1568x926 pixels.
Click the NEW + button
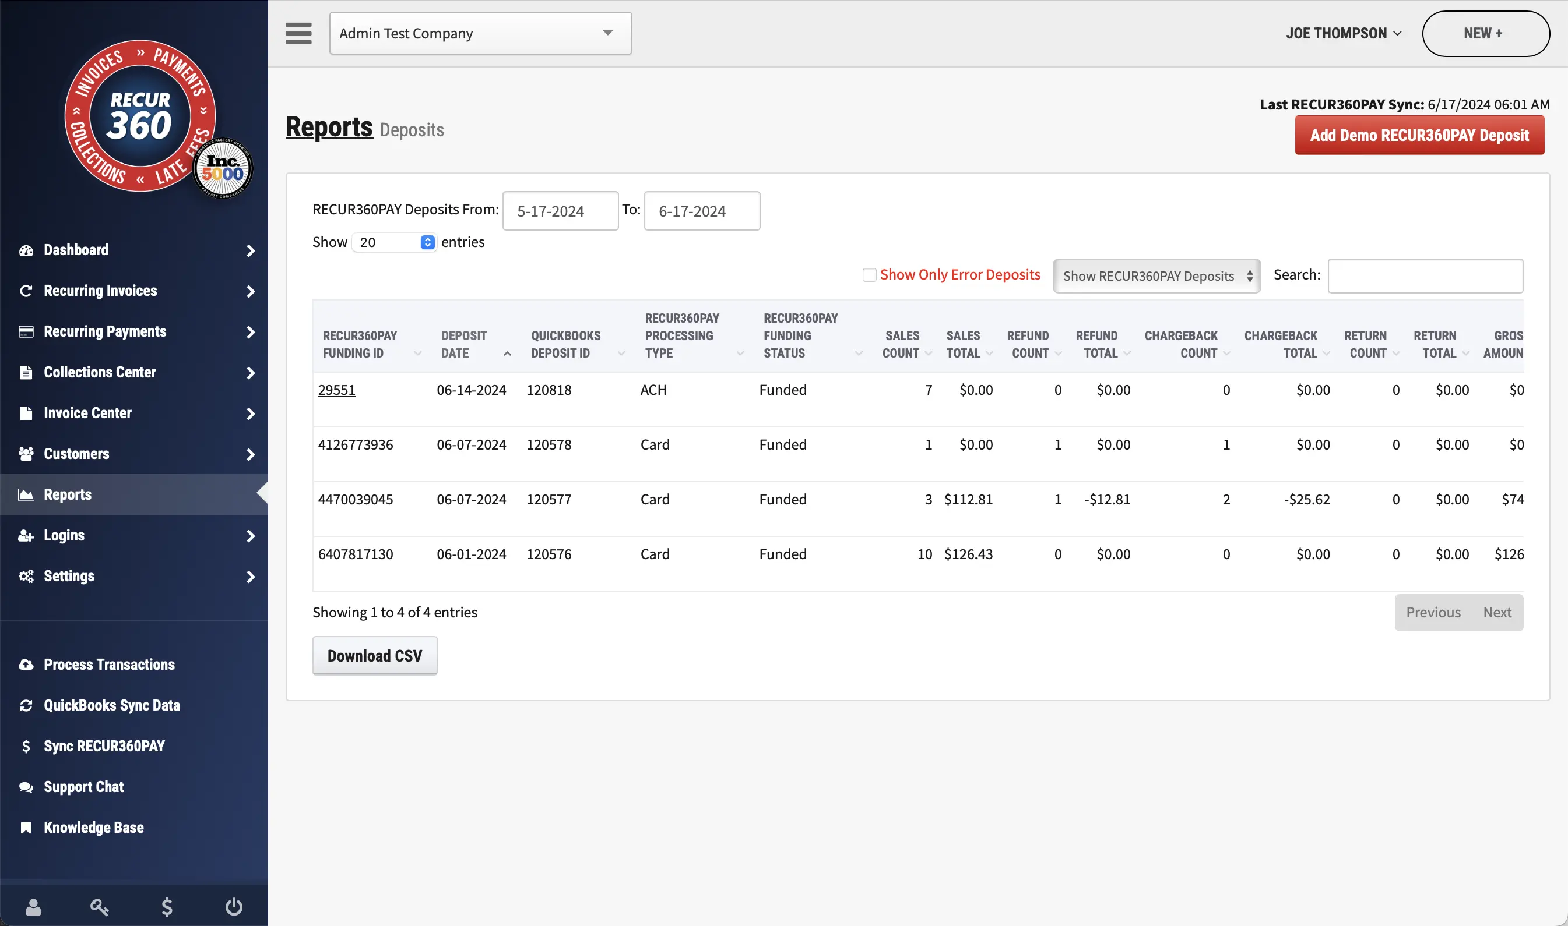(x=1486, y=34)
